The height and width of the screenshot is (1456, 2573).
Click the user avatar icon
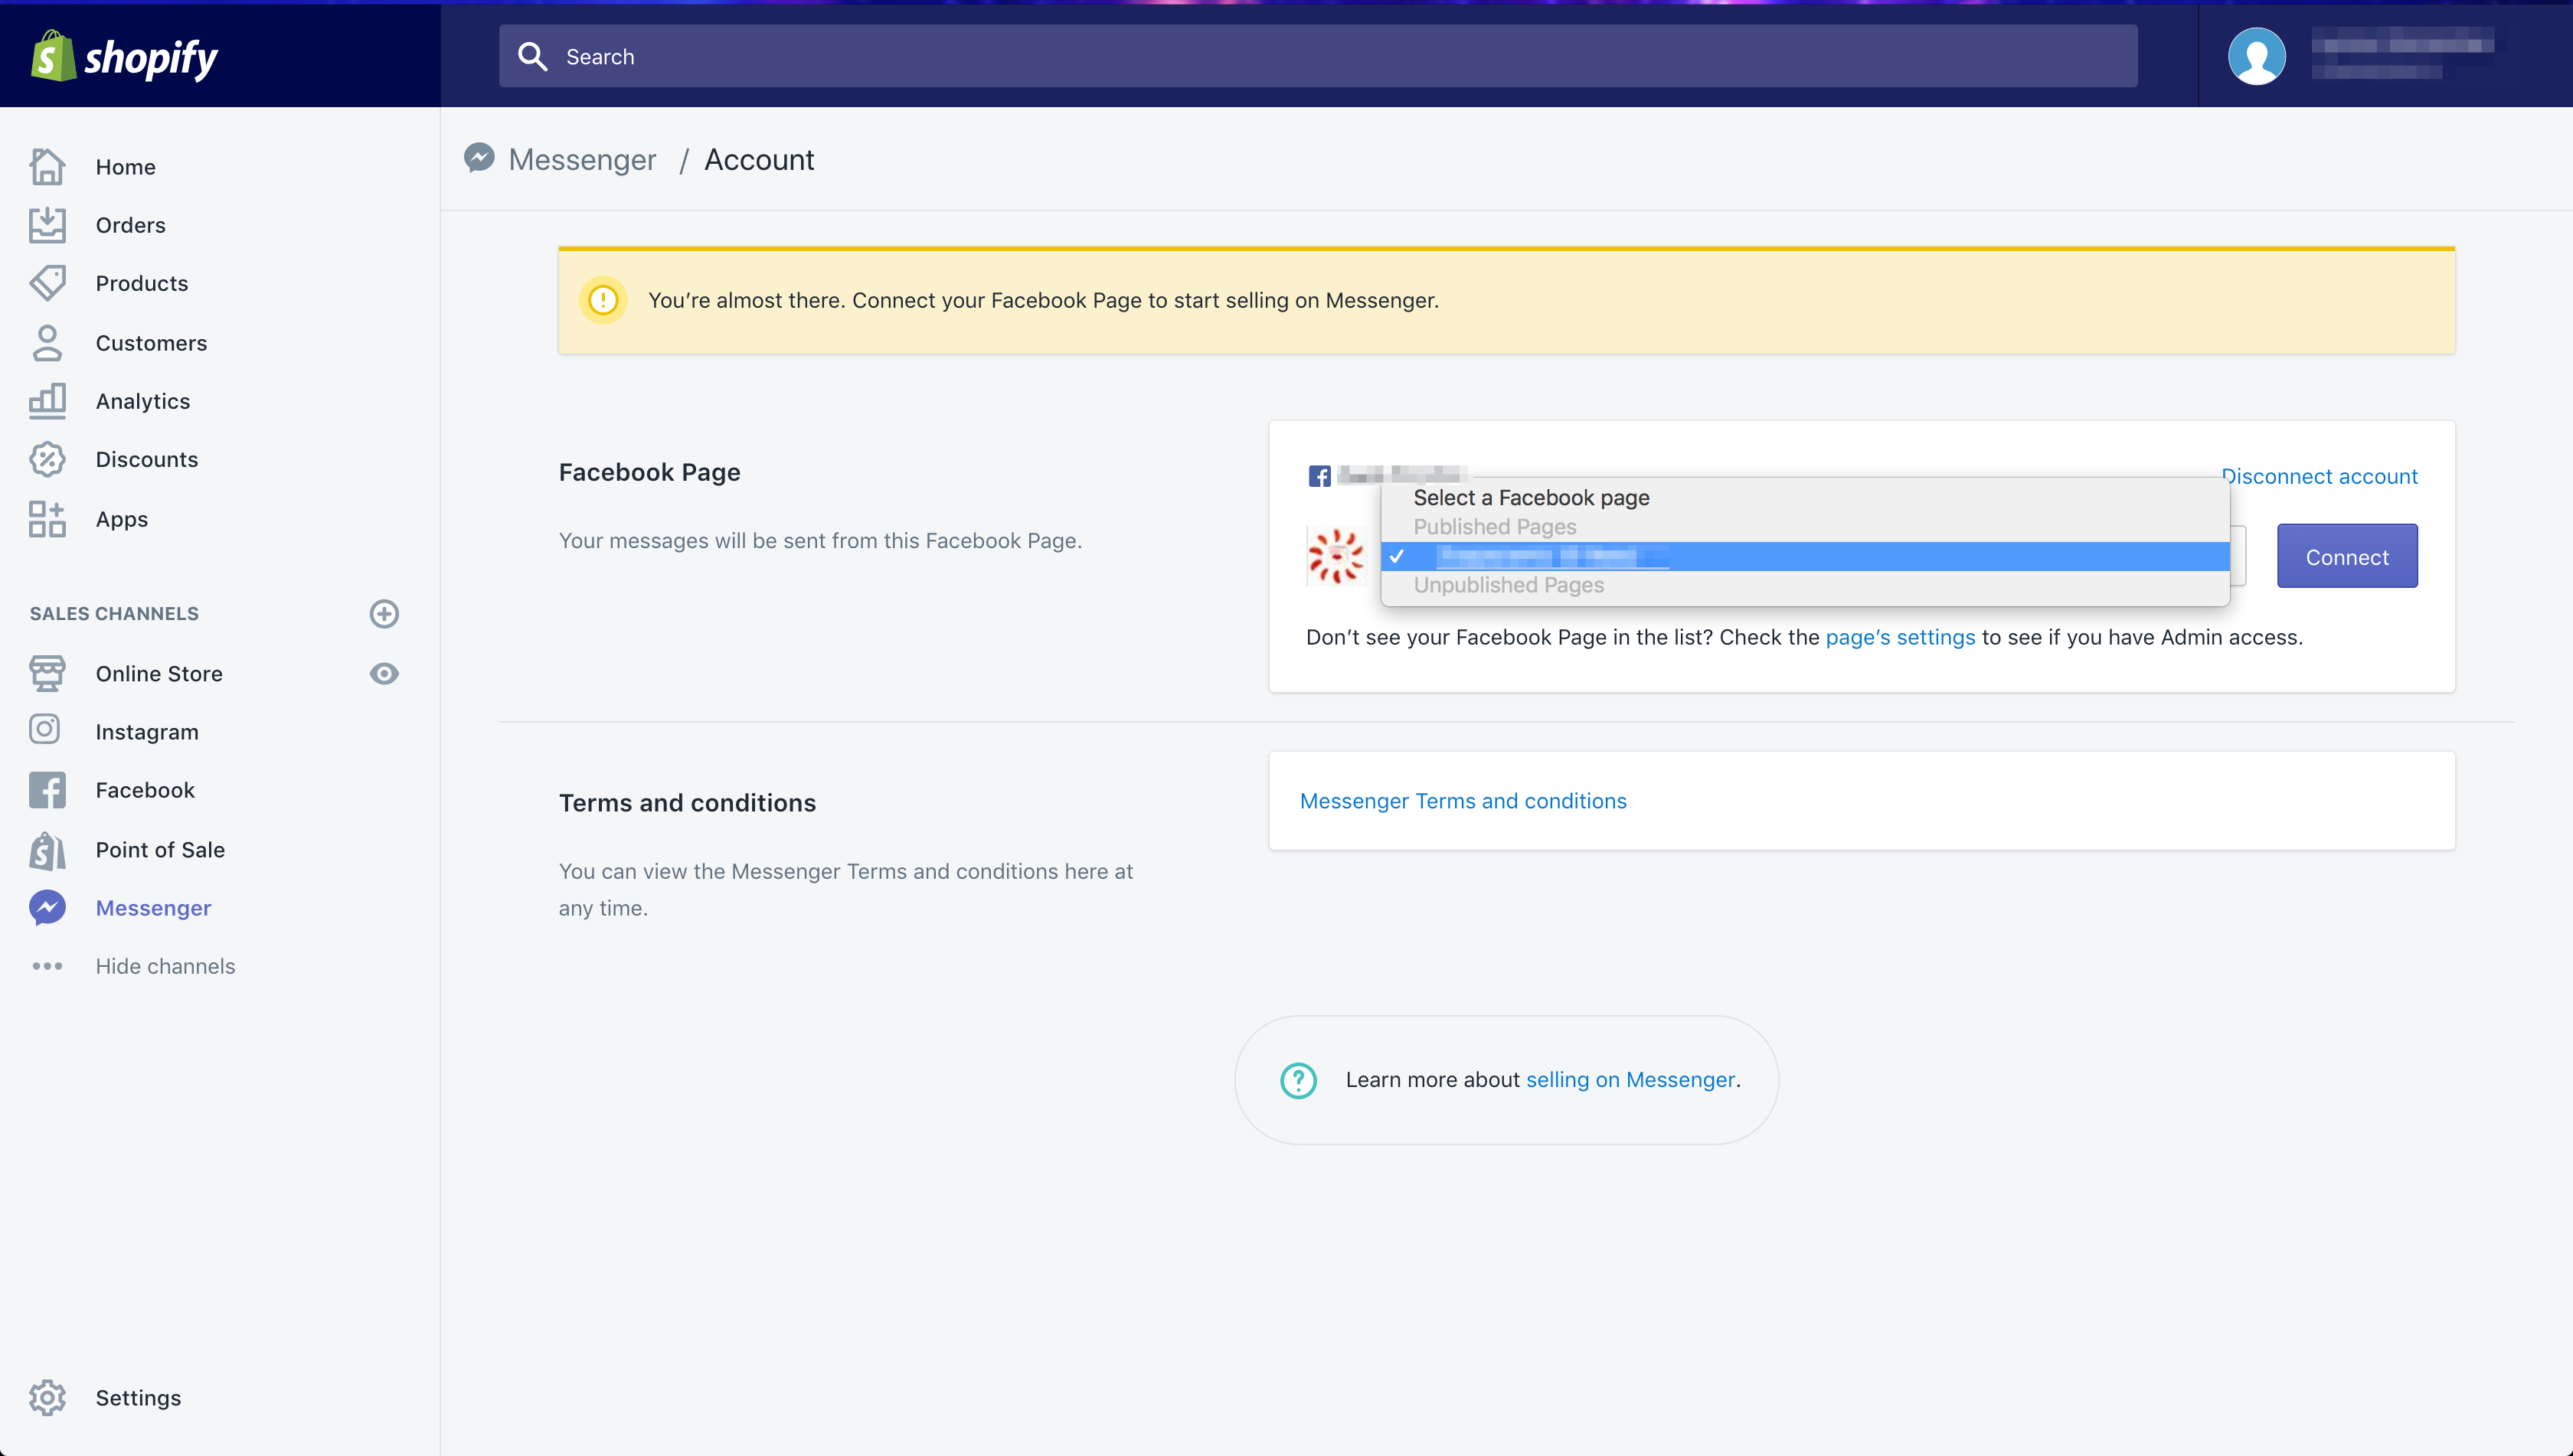pyautogui.click(x=2257, y=56)
